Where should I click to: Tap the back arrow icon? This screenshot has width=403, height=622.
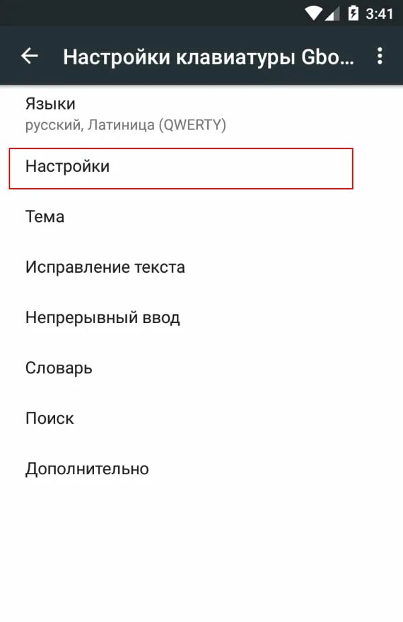30,56
